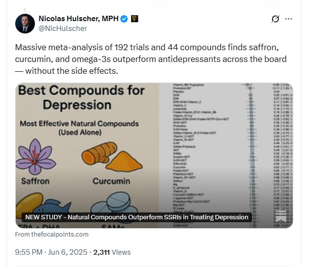Click the gold affiliate badge icon
The image size is (311, 267).
[x=135, y=19]
